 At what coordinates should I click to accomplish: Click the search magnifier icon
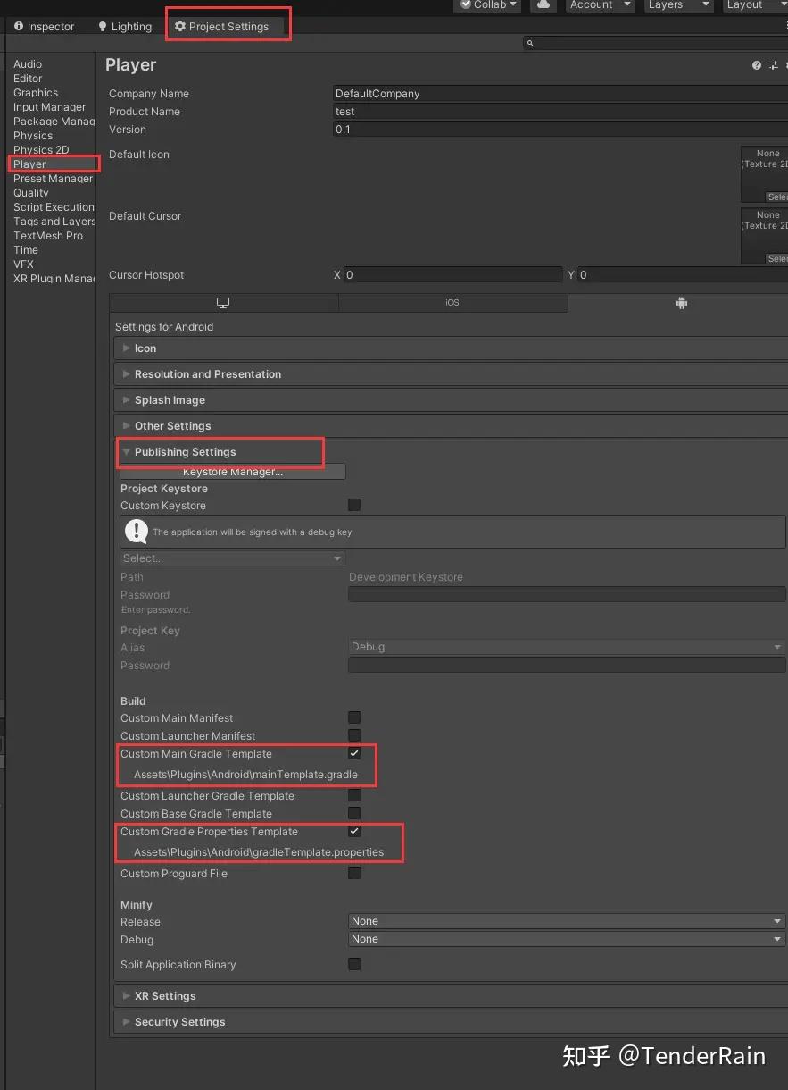(530, 44)
